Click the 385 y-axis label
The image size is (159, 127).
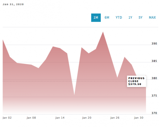[154, 61]
